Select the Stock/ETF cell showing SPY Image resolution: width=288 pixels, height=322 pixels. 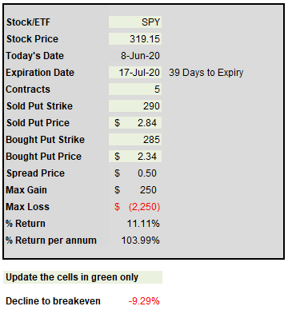coord(135,22)
